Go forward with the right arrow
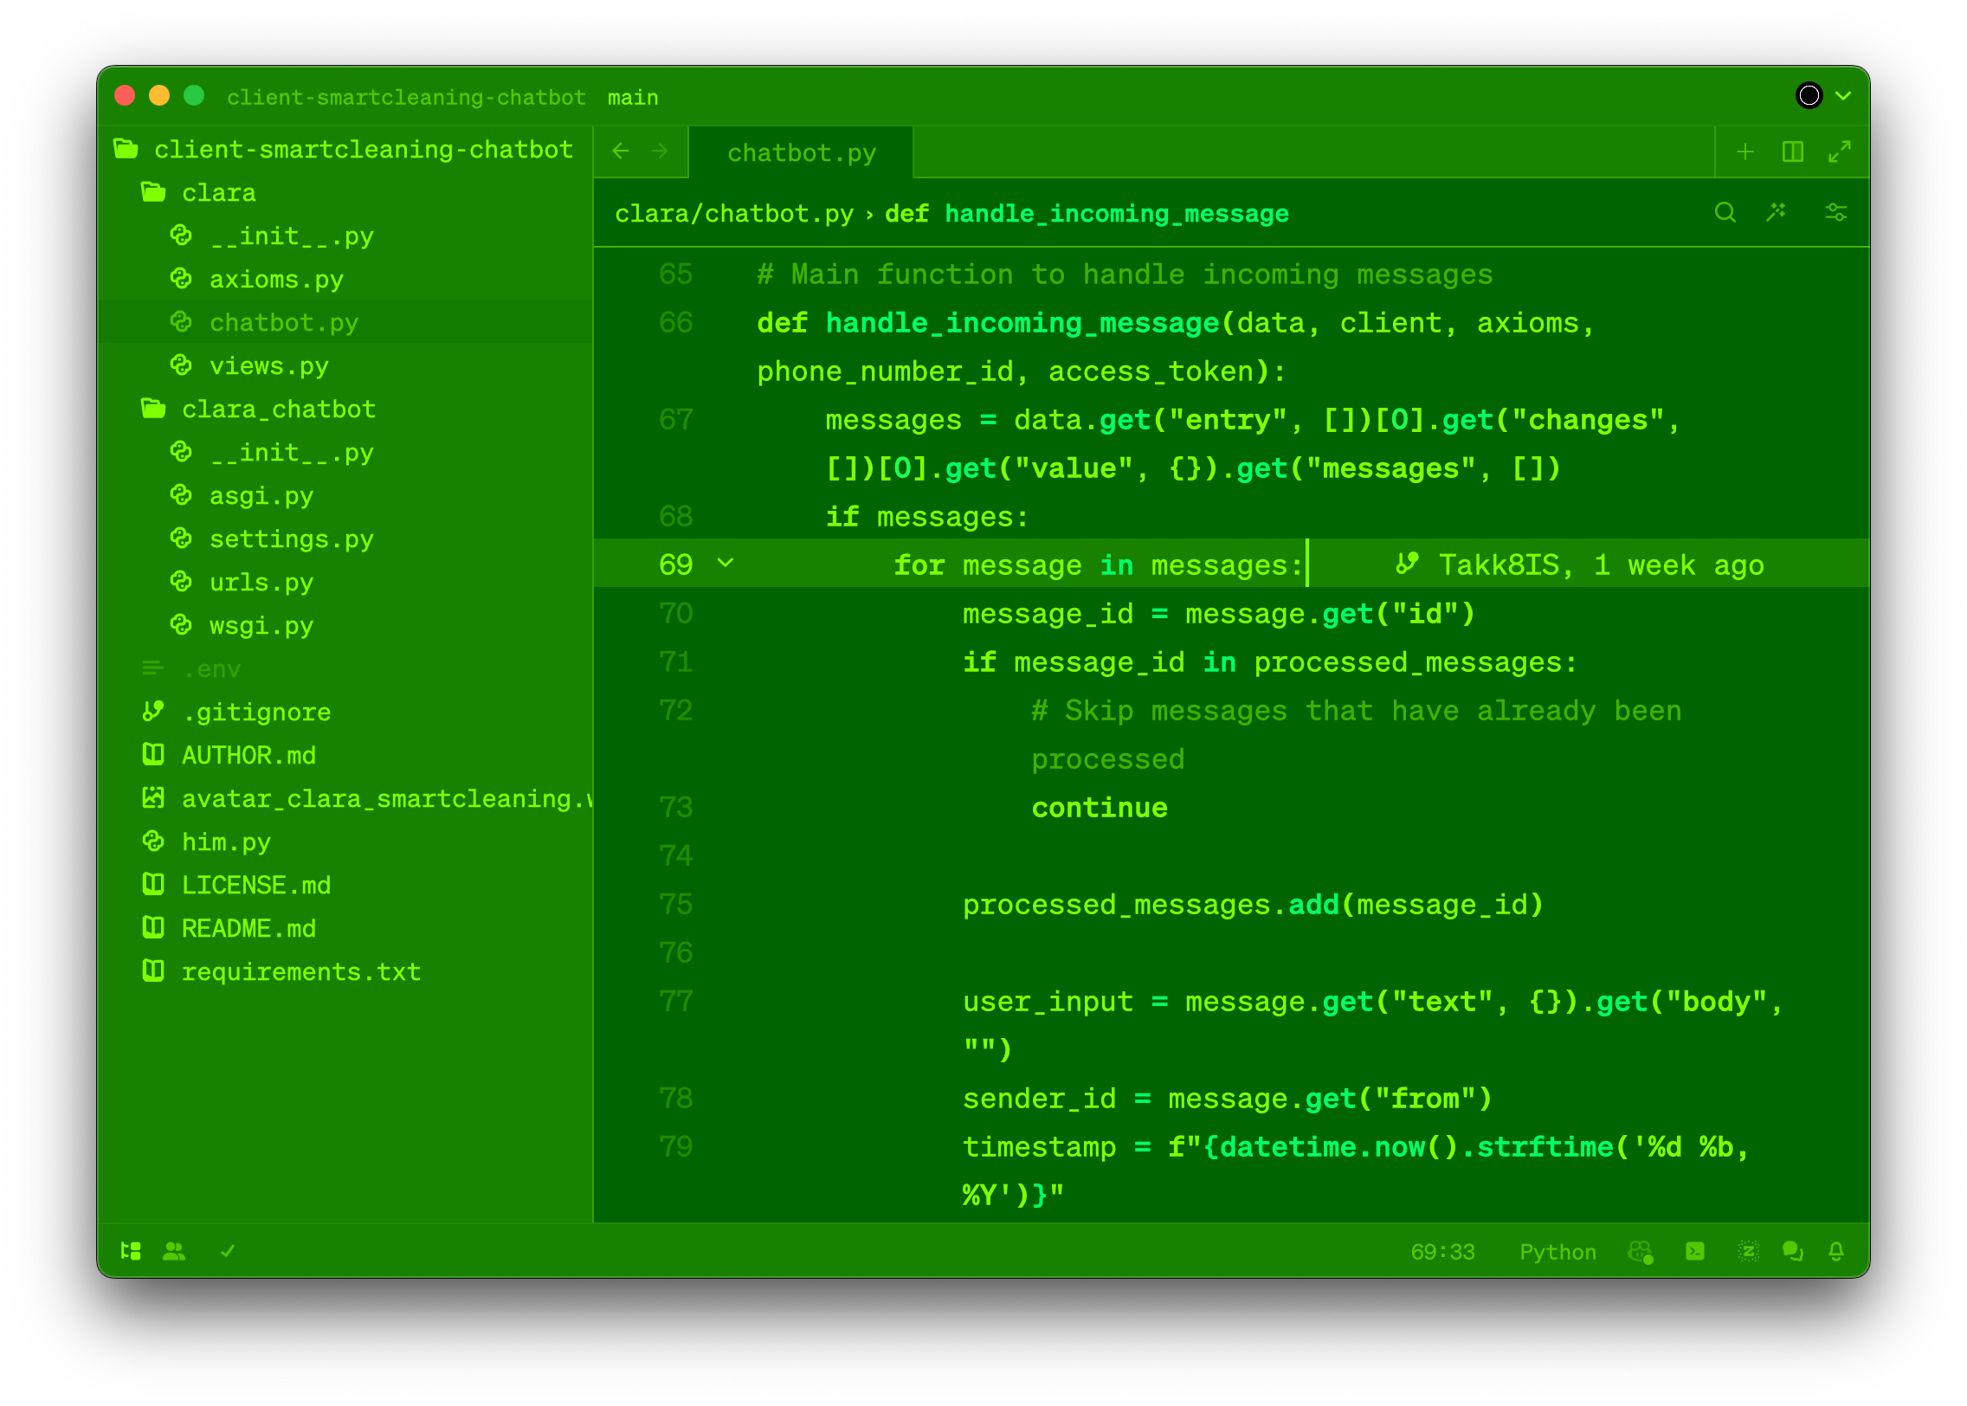The width and height of the screenshot is (1967, 1406). pos(661,152)
